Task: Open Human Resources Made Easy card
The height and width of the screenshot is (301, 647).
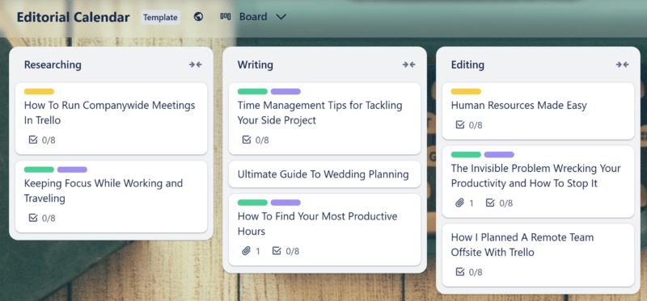Action: coord(538,111)
